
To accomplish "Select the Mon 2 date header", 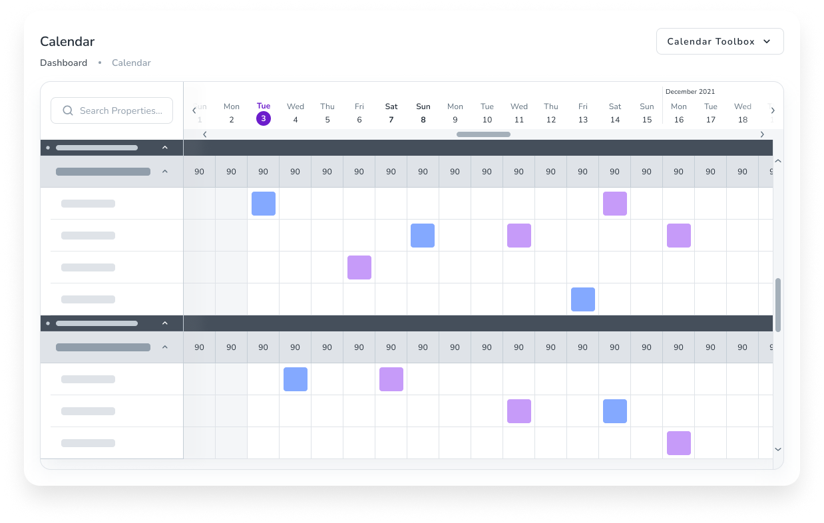I will coord(232,113).
